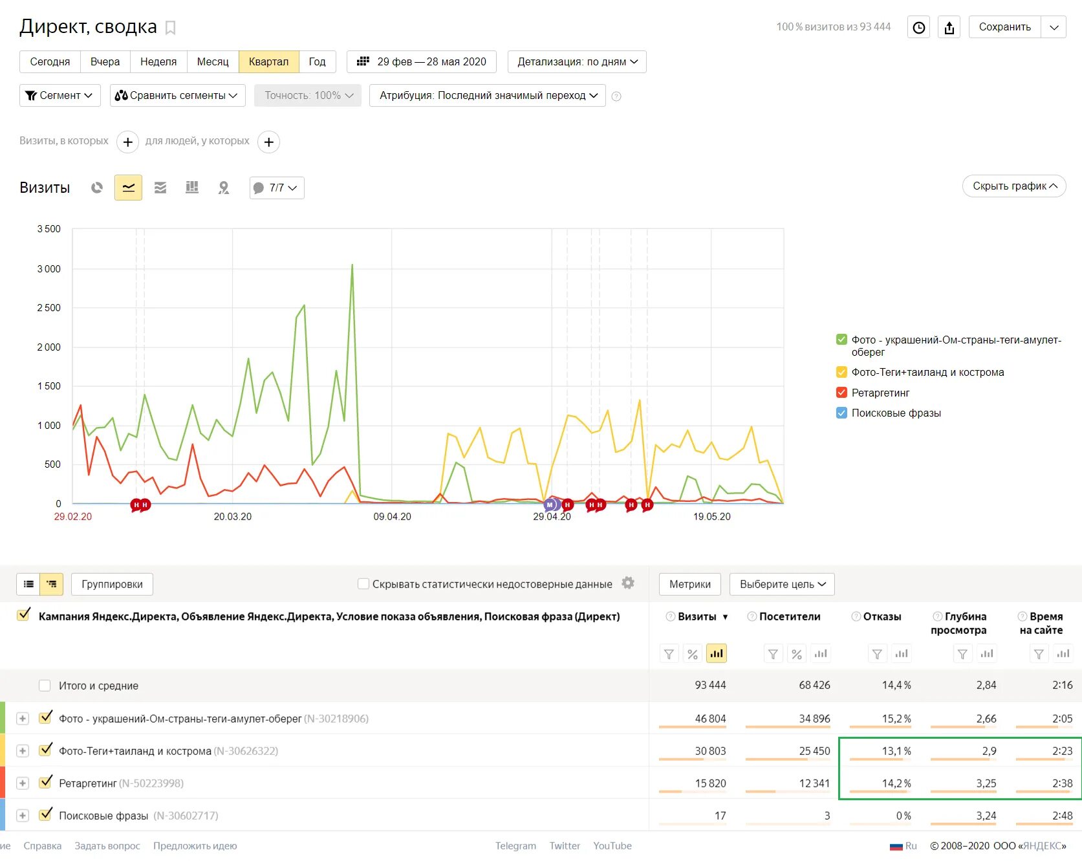Click filter icon under Посетители column
This screenshot has width=1082, height=861.
(x=773, y=654)
